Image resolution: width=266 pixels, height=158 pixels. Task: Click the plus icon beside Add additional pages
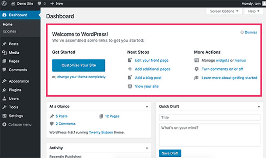(130, 69)
